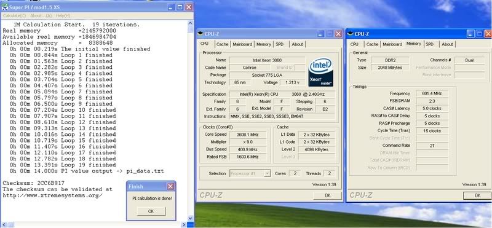Click the Channels # field showing Dual
492x228 pixels.
[x=469, y=60]
